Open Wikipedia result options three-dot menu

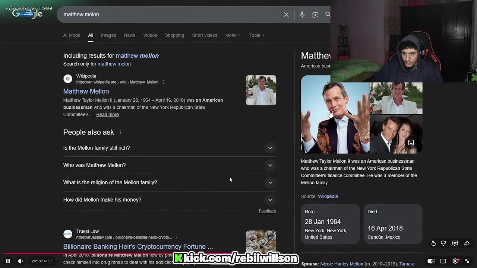pos(163,82)
